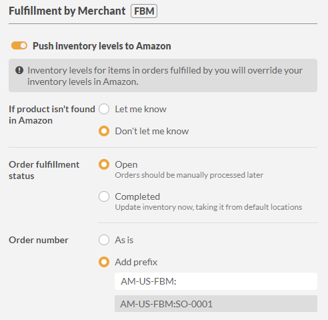This screenshot has height=320, width=328.
Task: Click the Order fulfillment status label
Action: (44, 170)
